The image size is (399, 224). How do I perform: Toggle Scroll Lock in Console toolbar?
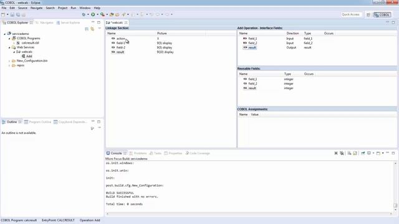349,153
